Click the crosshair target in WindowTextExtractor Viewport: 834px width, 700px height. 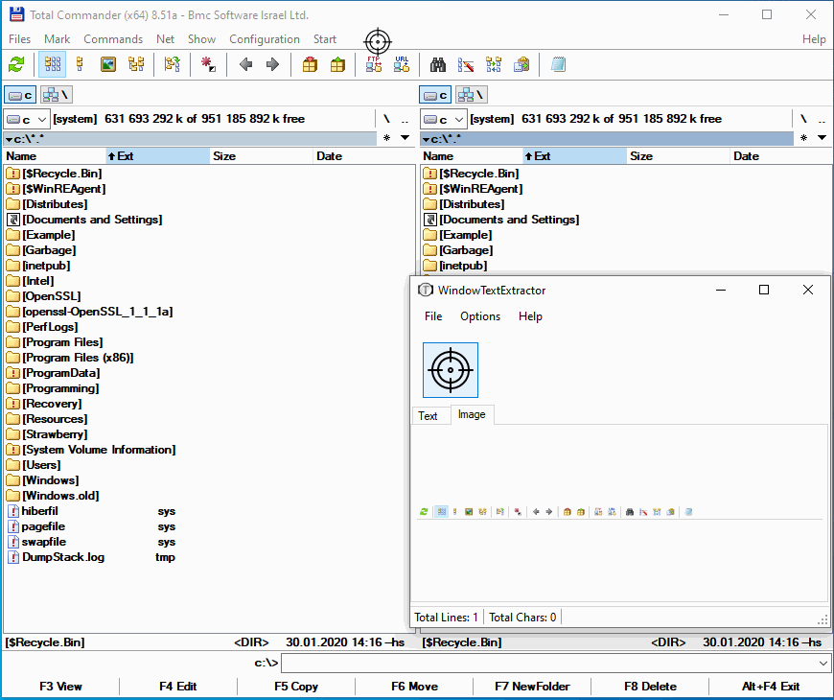(x=451, y=370)
